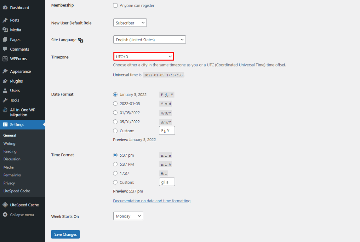The image size is (360, 242).
Task: Click the LiteSpeed Cache sidebar icon
Action: pos(6,205)
